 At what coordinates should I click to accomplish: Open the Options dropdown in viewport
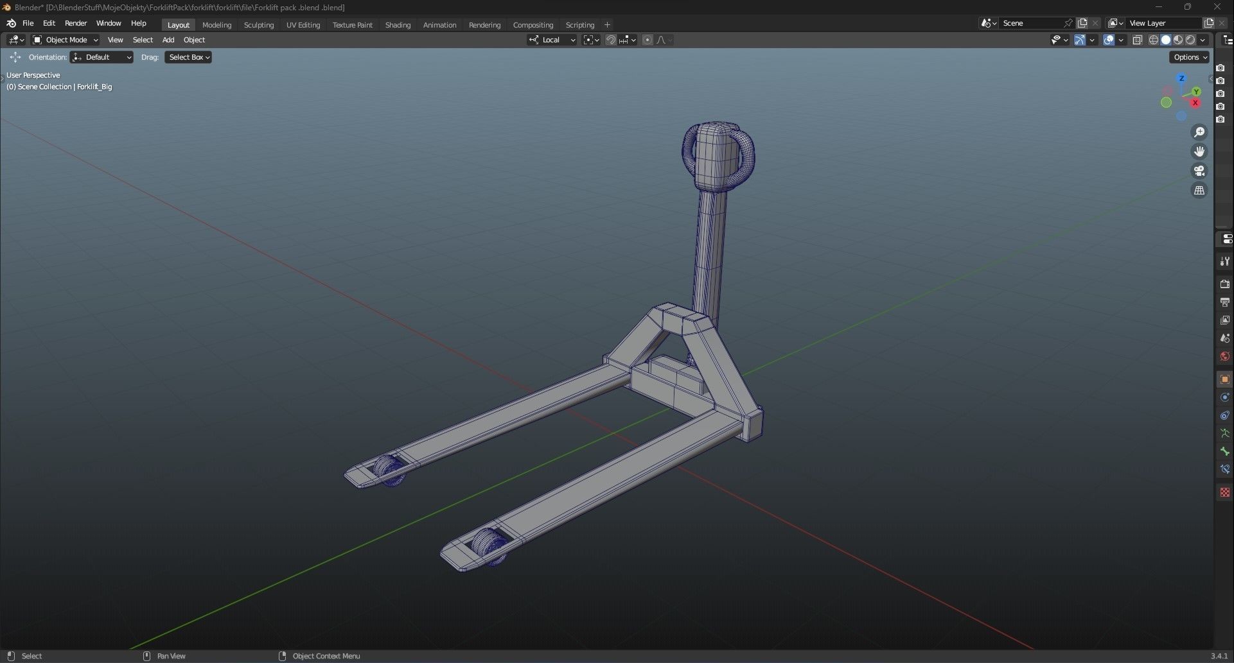point(1190,57)
